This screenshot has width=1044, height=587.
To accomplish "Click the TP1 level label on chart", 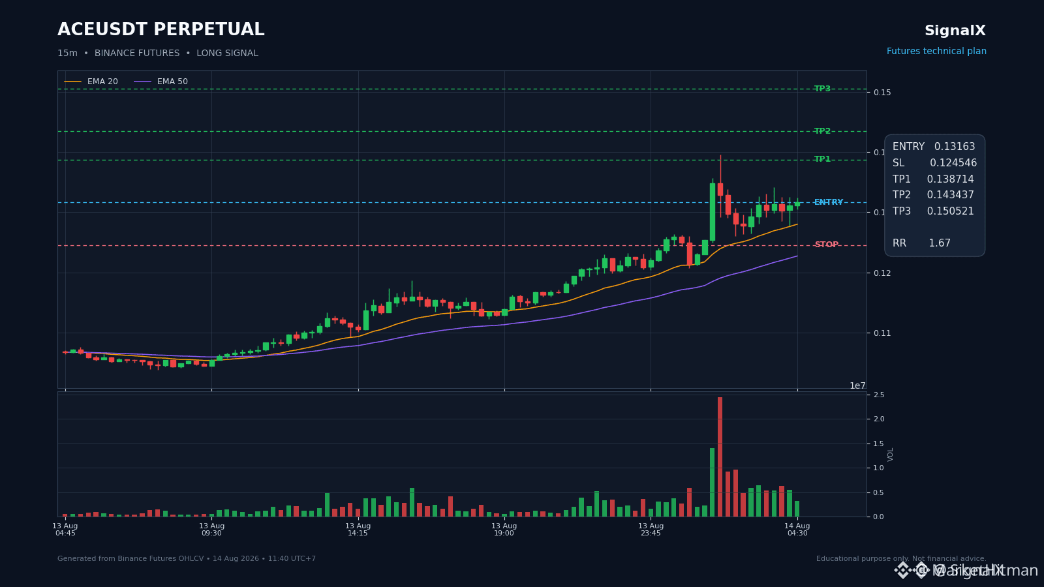I will [822, 159].
